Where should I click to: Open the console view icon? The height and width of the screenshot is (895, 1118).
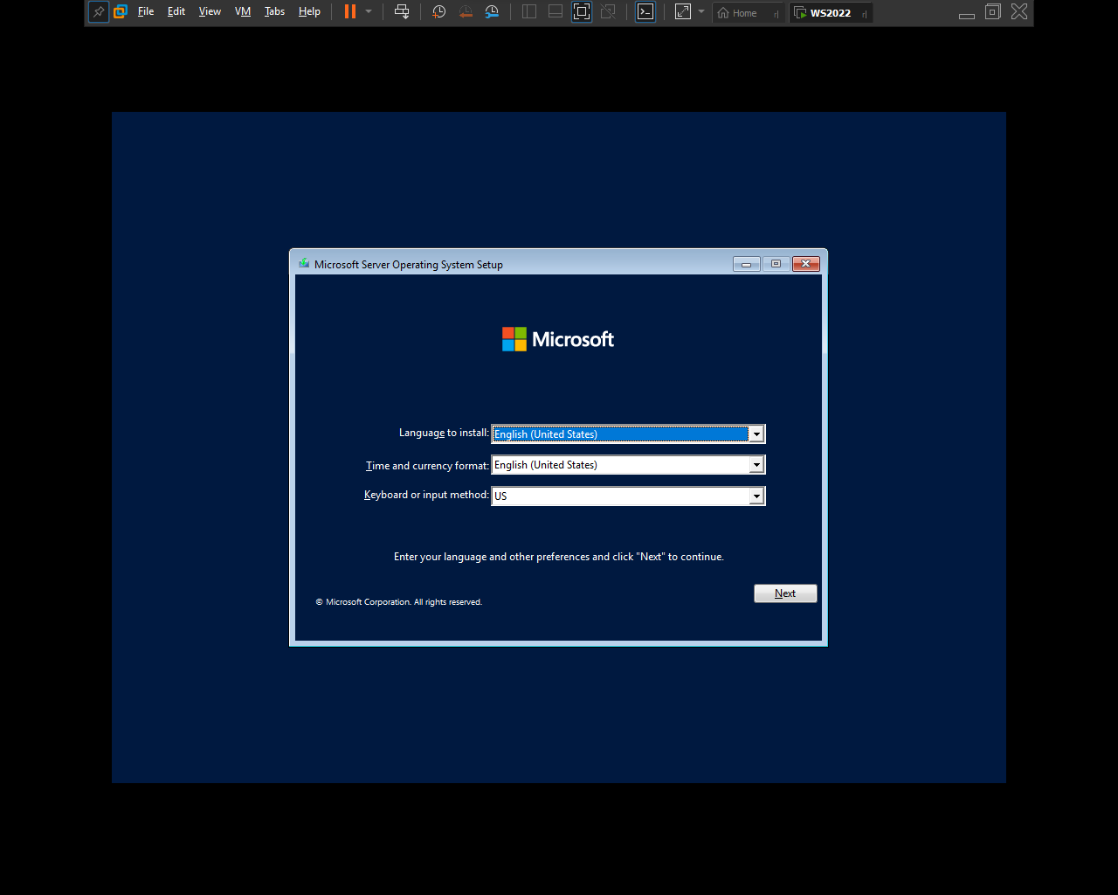pos(645,12)
